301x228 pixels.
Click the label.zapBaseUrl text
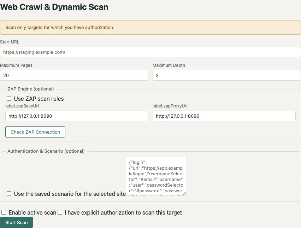22,106
